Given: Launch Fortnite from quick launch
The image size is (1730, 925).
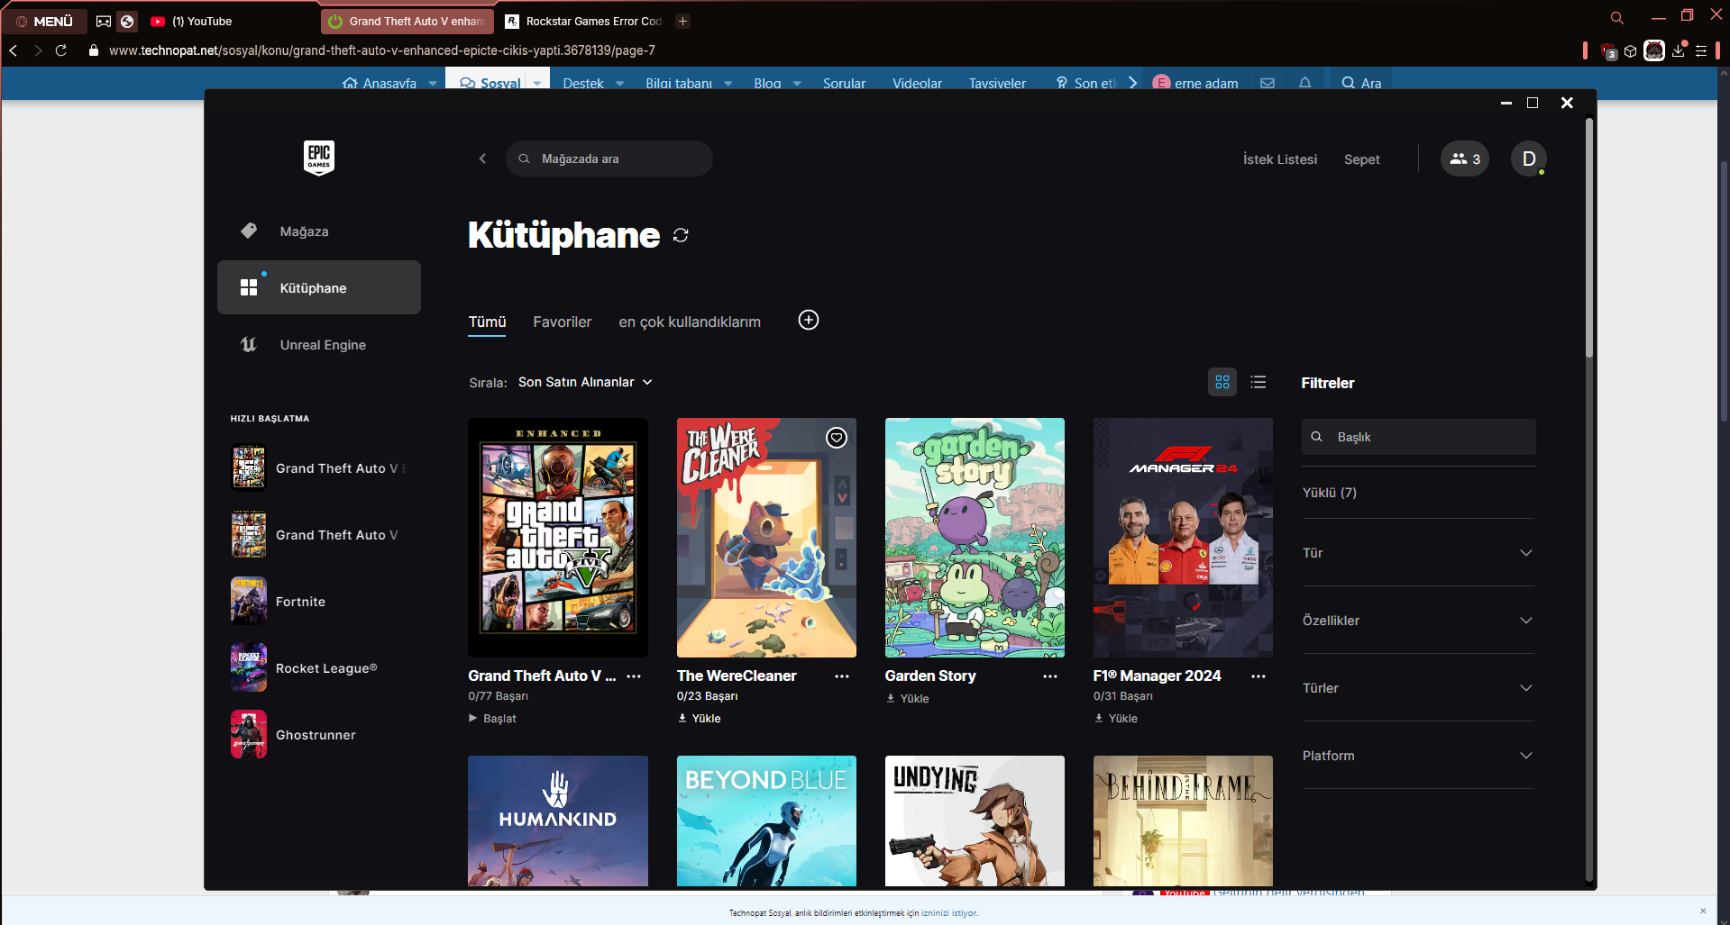Looking at the screenshot, I should 321,602.
